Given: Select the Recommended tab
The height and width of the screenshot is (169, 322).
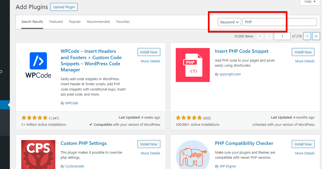Looking at the screenshot, I should coord(98,22).
